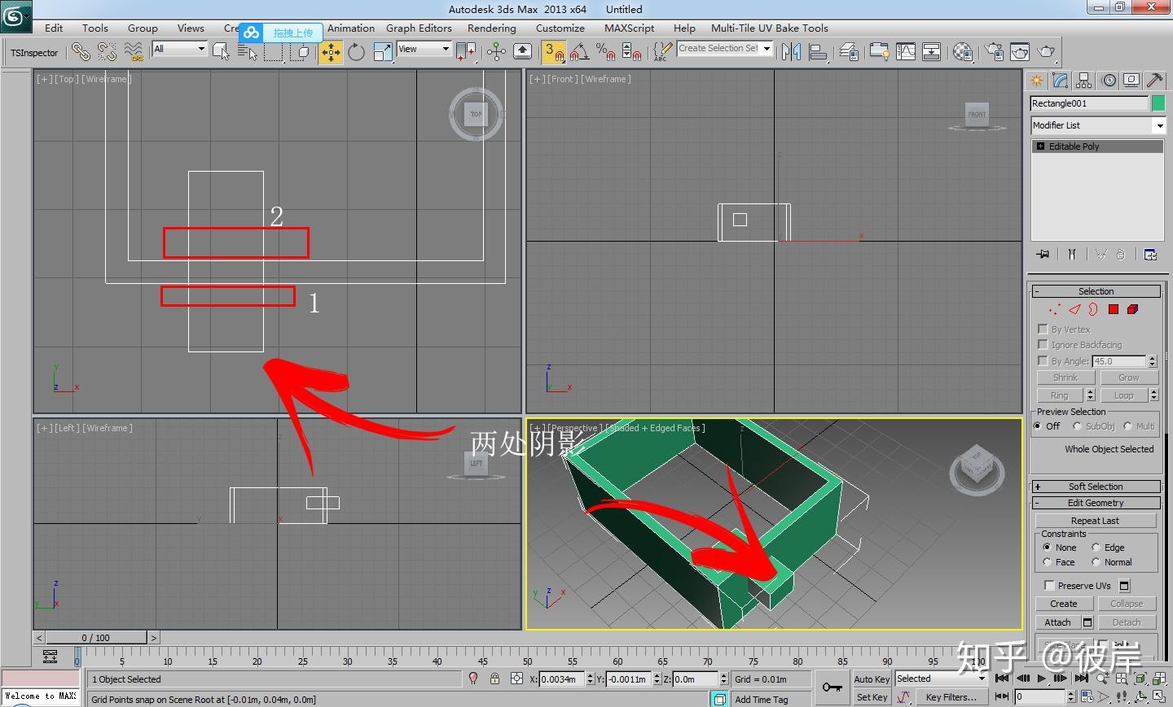
Task: Toggle the Percent Snap button
Action: 605,52
